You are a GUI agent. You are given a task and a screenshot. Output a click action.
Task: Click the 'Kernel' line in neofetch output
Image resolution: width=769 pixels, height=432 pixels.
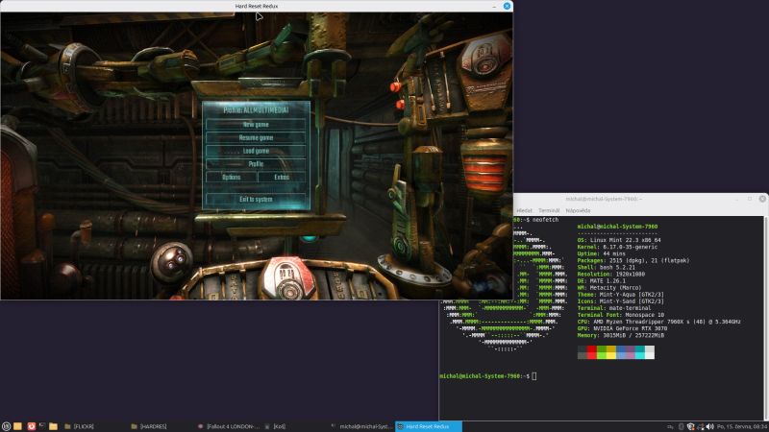click(617, 247)
